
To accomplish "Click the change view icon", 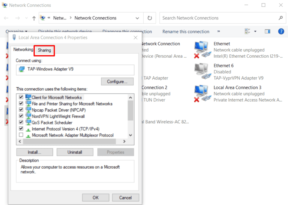I will pos(247,31).
